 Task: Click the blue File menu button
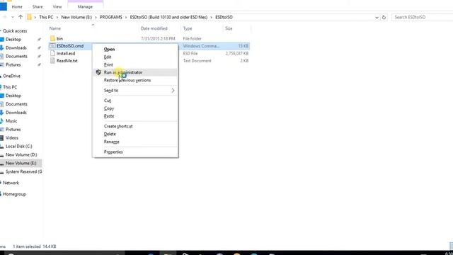(3, 6)
